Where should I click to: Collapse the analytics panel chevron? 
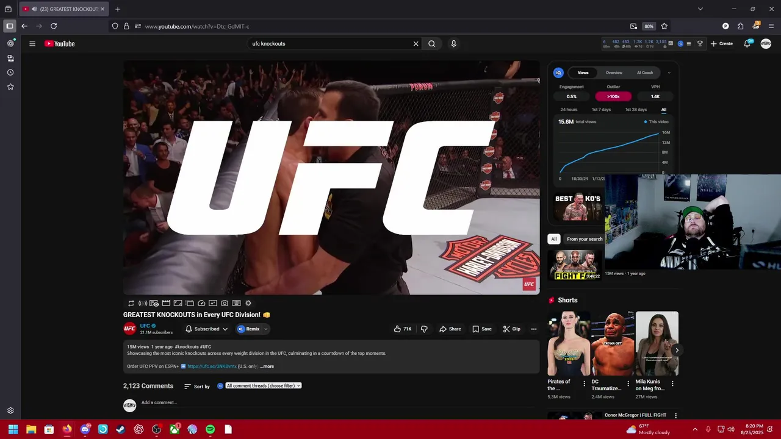point(669,73)
